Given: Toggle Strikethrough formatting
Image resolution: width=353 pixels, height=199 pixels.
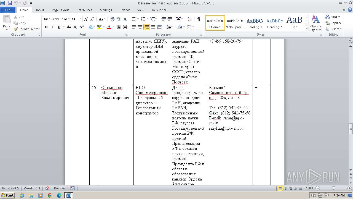Looking at the screenshot, I should click(x=69, y=27).
